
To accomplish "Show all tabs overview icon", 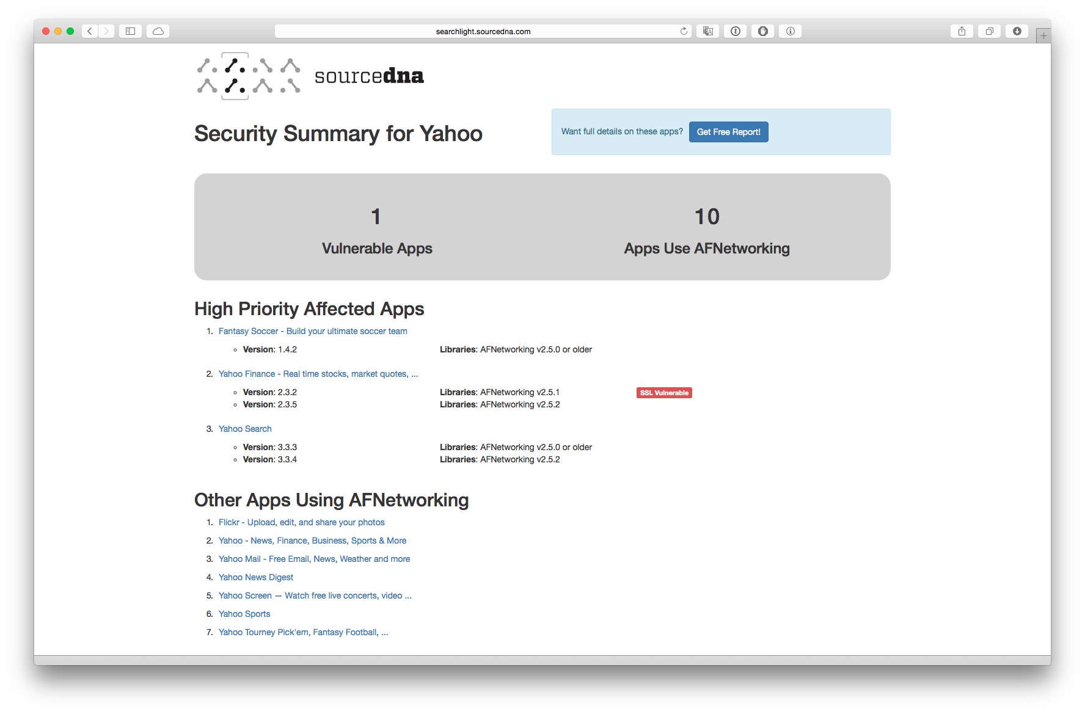I will (989, 31).
